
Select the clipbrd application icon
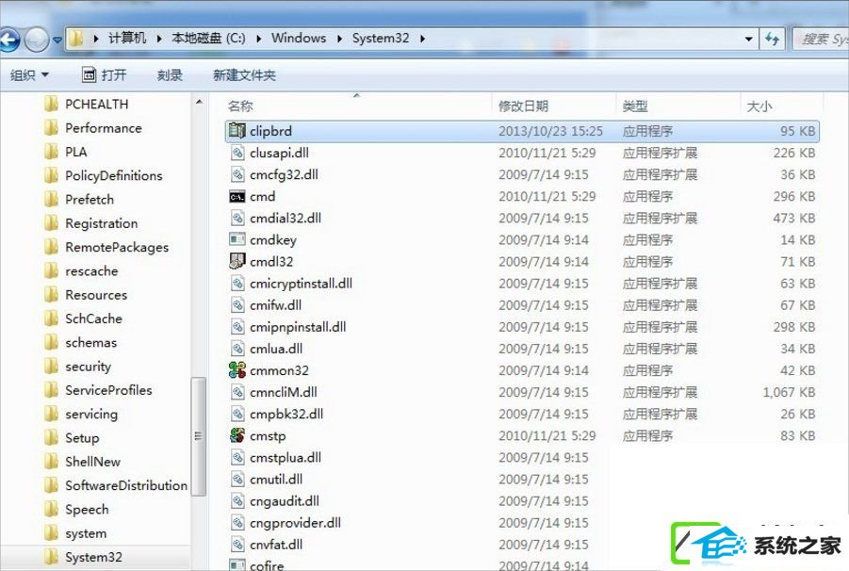[x=237, y=132]
